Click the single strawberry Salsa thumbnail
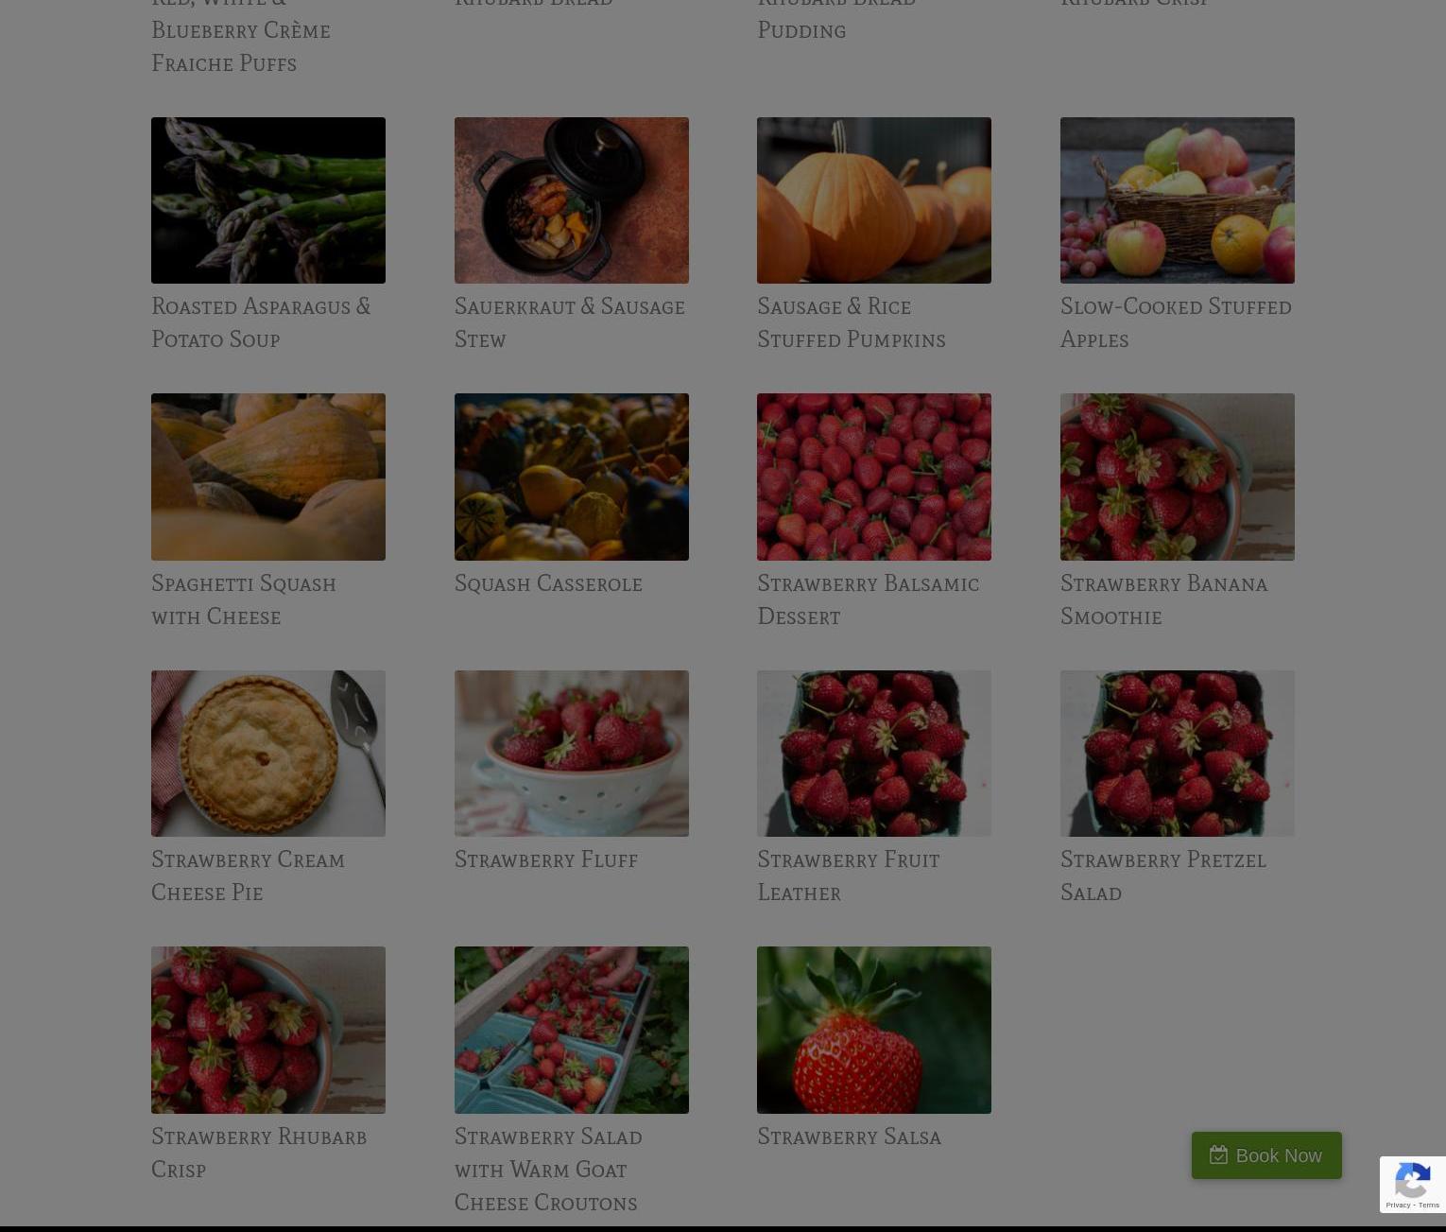The width and height of the screenshot is (1446, 1232). pos(874,1030)
